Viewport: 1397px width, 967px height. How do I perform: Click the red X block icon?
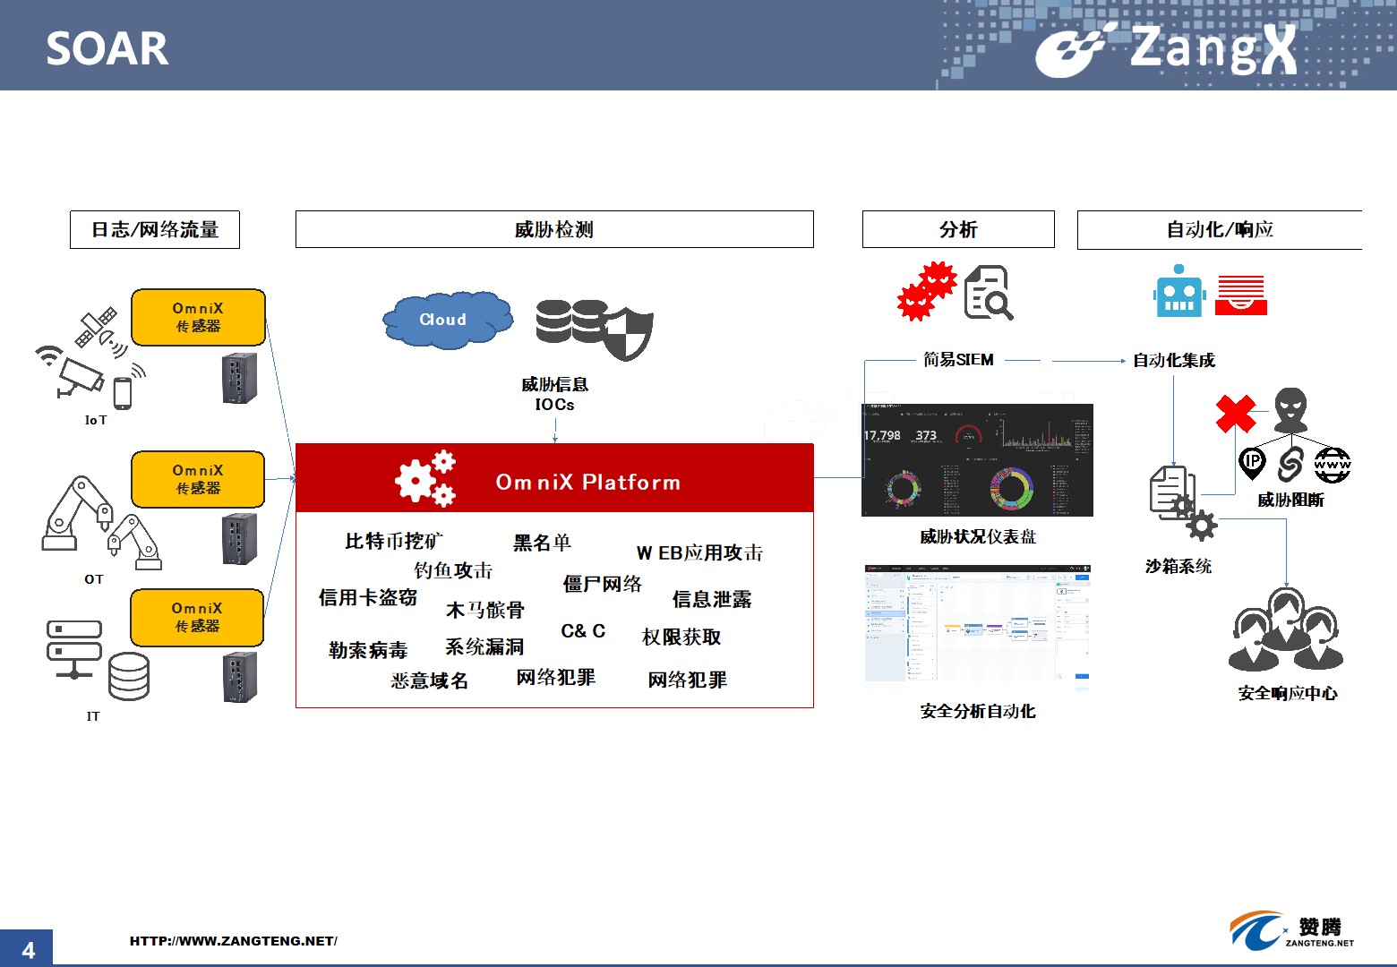[1236, 413]
